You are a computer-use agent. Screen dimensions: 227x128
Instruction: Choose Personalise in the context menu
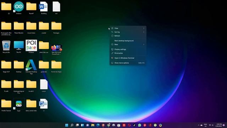click(128, 53)
